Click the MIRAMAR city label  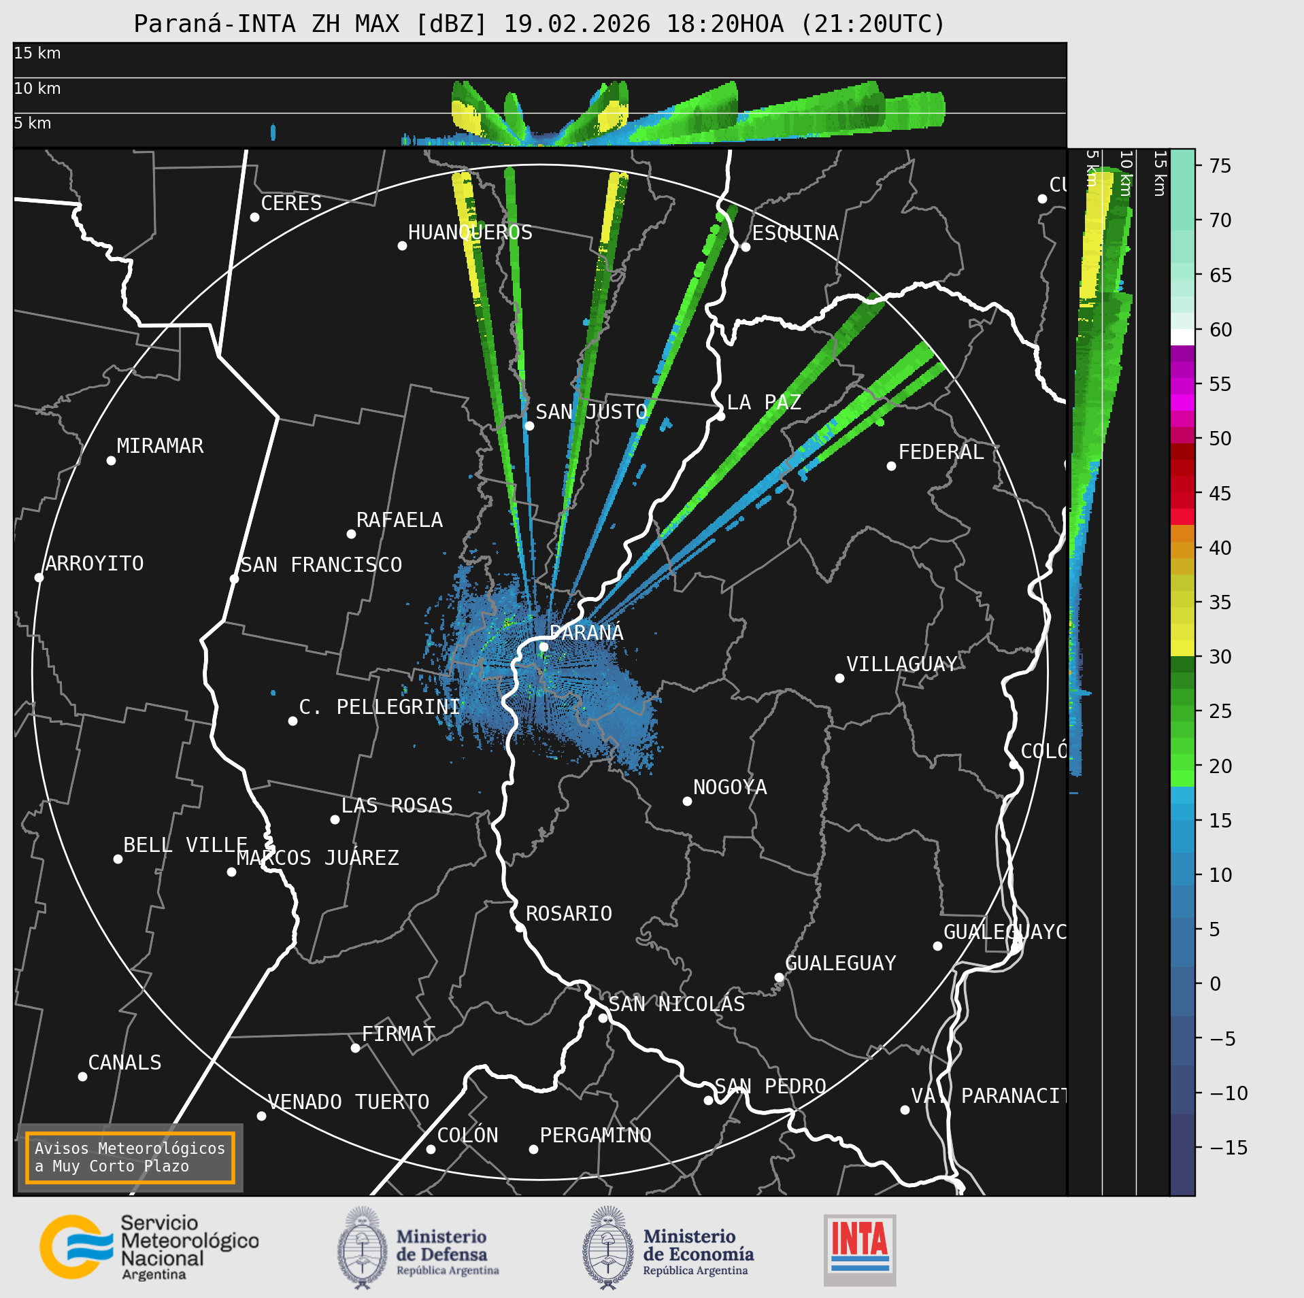click(x=160, y=446)
